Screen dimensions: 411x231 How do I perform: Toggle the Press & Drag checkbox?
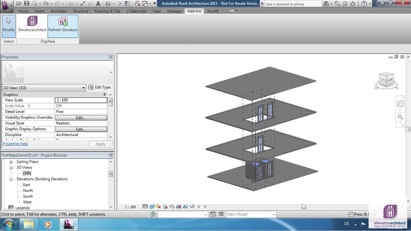(351, 214)
